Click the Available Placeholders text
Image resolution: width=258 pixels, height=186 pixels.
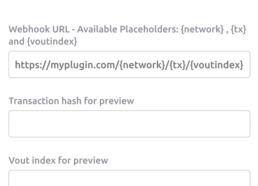point(128,29)
